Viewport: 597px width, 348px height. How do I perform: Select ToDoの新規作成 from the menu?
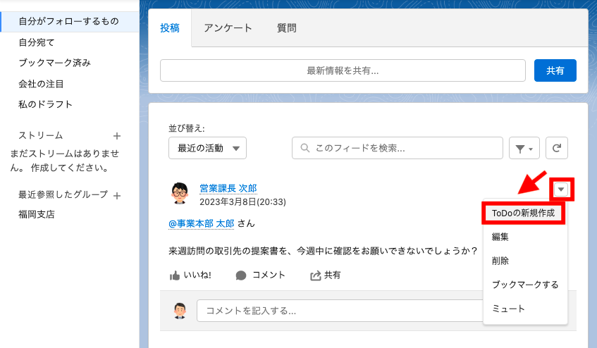(x=523, y=213)
